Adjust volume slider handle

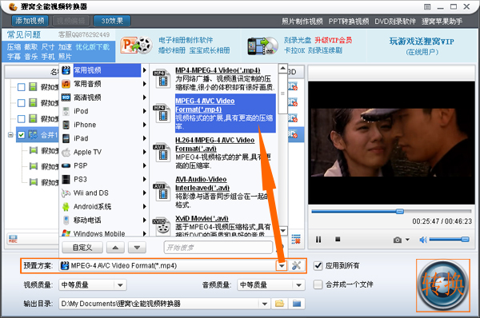point(465,240)
